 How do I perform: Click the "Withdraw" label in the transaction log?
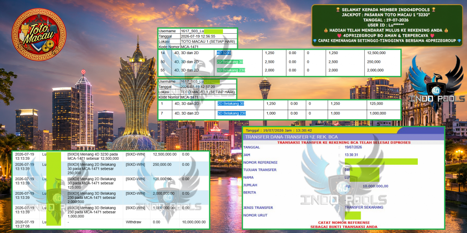pos(134,222)
